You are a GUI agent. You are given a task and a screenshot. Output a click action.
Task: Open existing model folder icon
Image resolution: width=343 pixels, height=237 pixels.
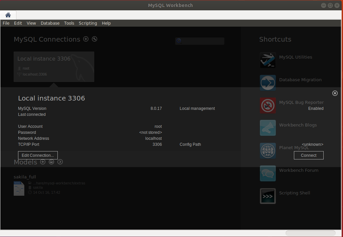coord(51,162)
